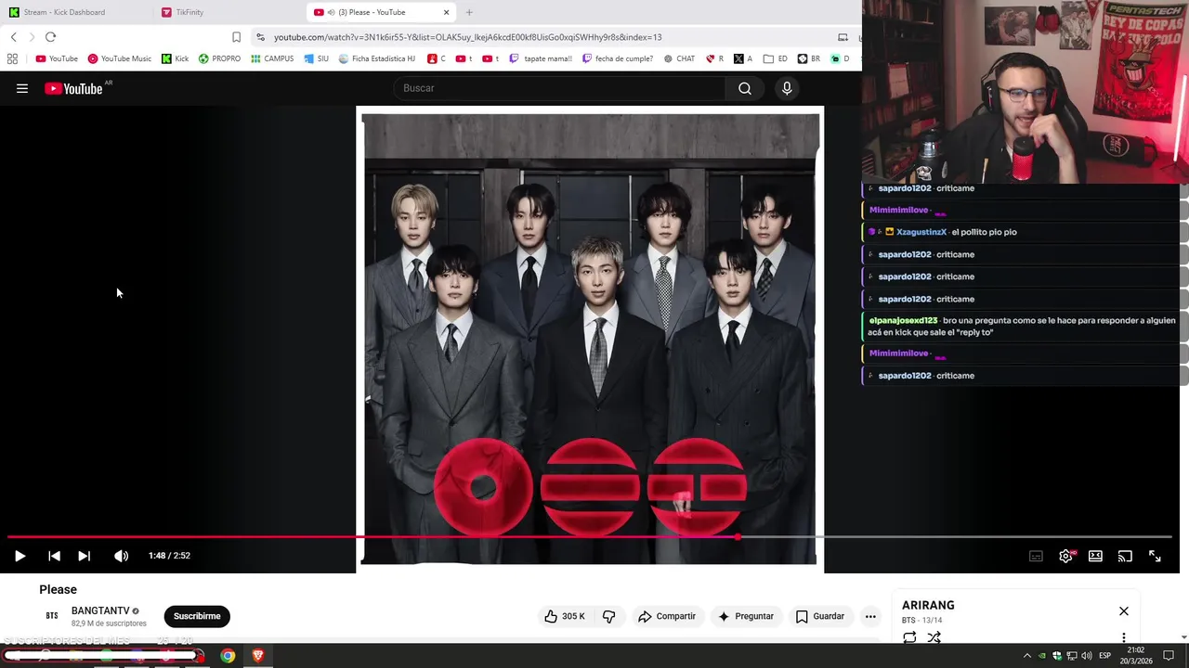Mute the video volume

pos(121,556)
